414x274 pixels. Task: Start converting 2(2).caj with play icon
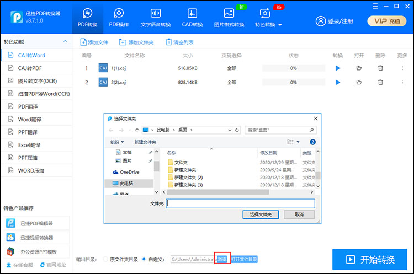click(338, 82)
